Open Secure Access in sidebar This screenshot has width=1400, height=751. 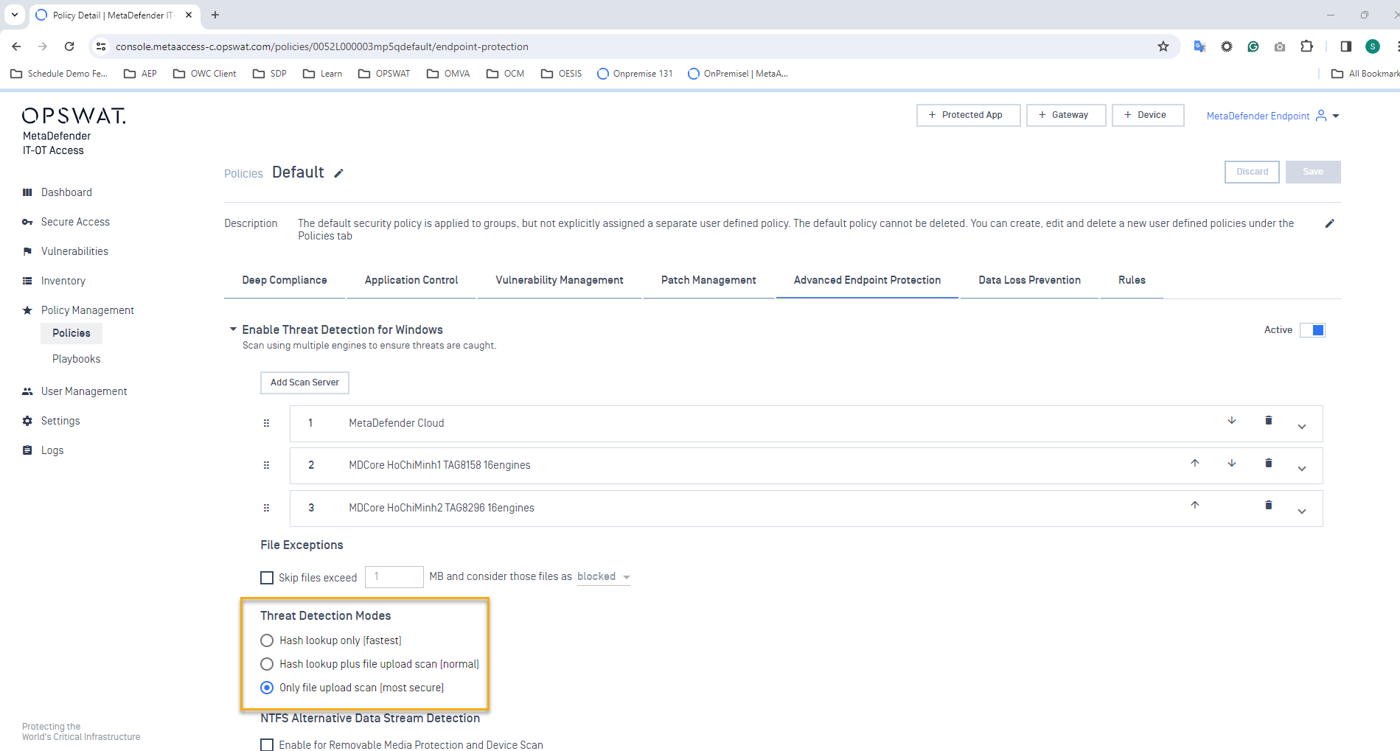(75, 222)
